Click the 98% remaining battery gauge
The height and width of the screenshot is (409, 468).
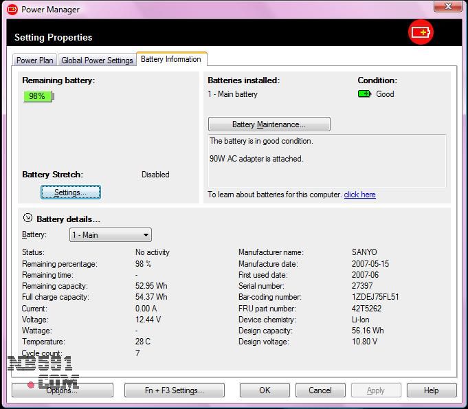[38, 96]
